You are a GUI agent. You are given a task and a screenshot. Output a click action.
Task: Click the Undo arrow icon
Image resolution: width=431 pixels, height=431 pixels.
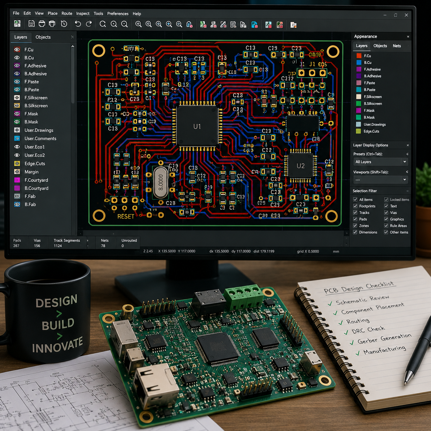coord(78,24)
